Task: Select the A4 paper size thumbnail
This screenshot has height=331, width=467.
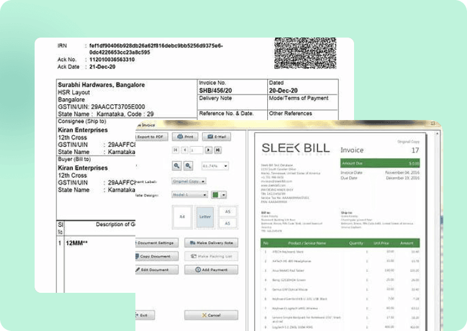Action: click(182, 217)
